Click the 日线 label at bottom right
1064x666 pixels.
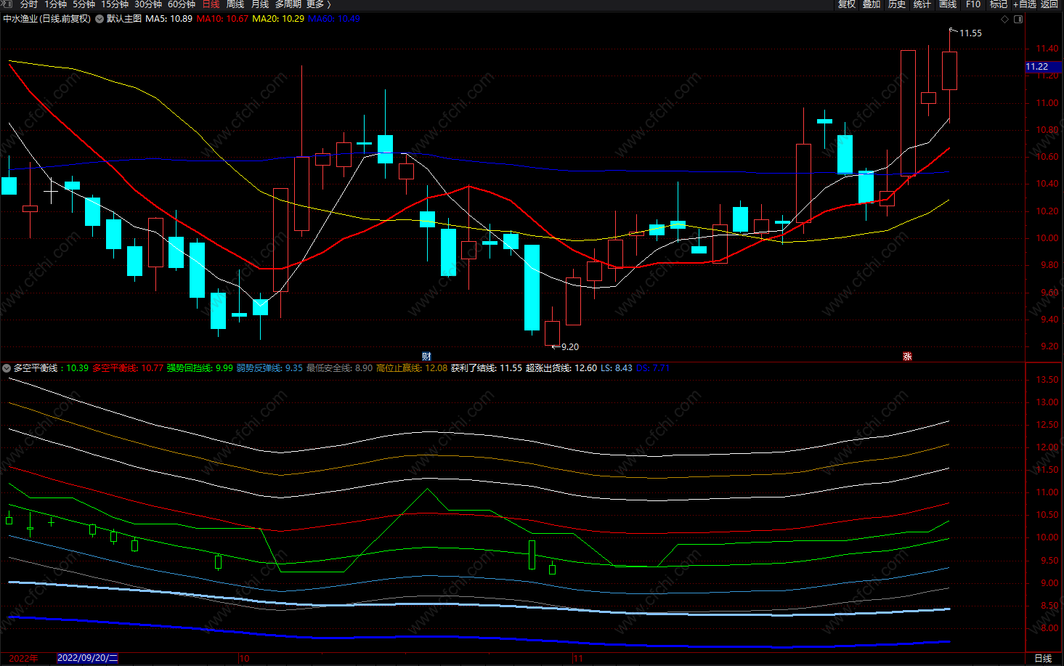tap(1043, 659)
